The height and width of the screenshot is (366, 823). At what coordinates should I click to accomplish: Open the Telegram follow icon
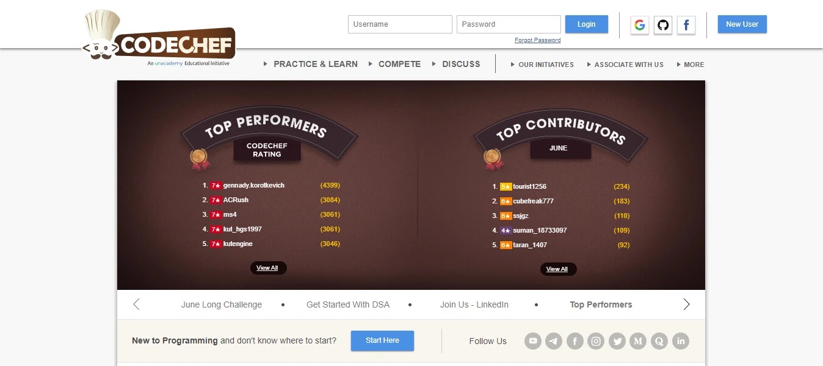tap(554, 341)
